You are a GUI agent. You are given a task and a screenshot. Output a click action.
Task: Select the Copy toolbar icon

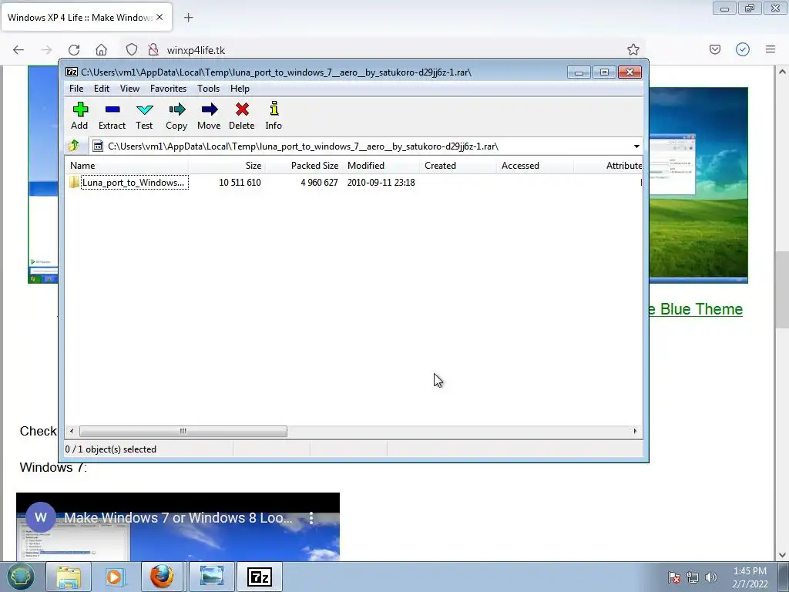176,116
